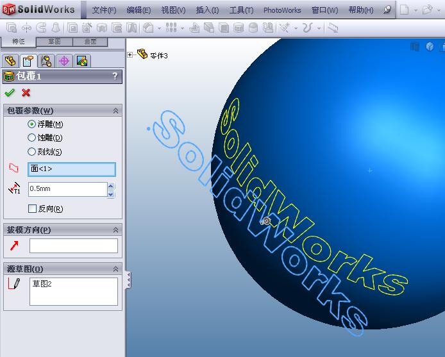Click the source sketch pencil icon

click(x=14, y=283)
